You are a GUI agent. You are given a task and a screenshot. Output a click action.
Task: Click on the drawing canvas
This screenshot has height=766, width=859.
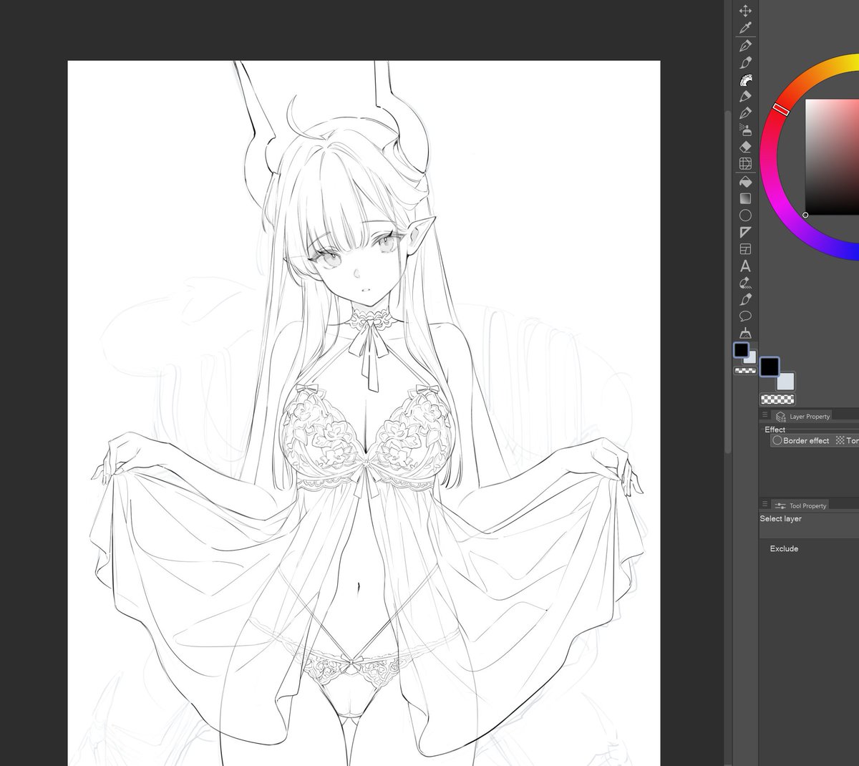[364, 413]
